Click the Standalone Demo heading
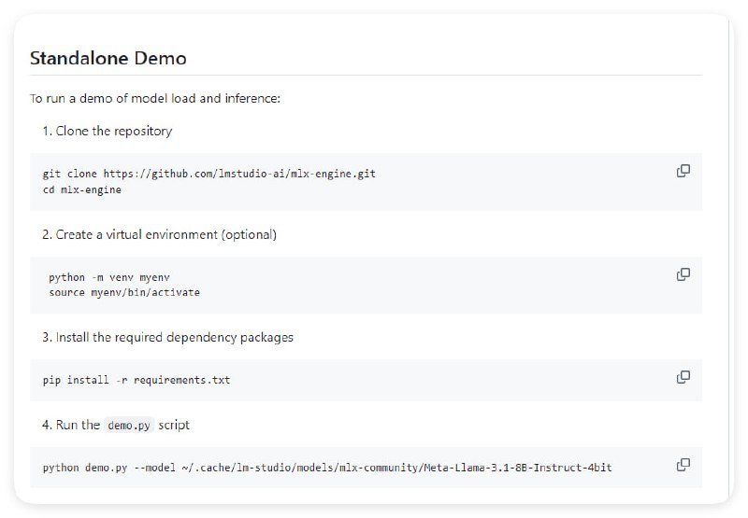 (108, 58)
